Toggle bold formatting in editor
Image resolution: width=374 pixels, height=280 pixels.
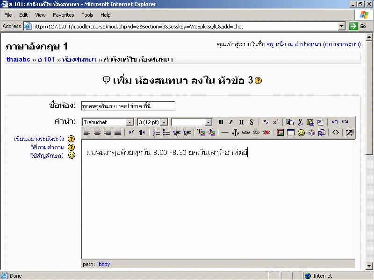(221, 122)
